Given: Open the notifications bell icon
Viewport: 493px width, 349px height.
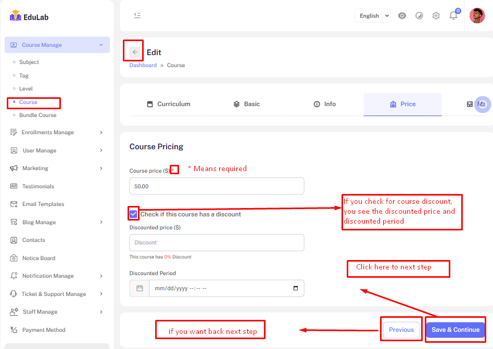Looking at the screenshot, I should coord(453,16).
